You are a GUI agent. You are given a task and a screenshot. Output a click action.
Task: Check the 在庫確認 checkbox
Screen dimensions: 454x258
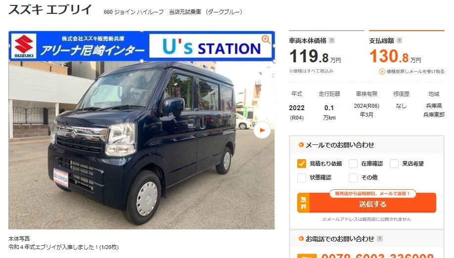pos(353,164)
